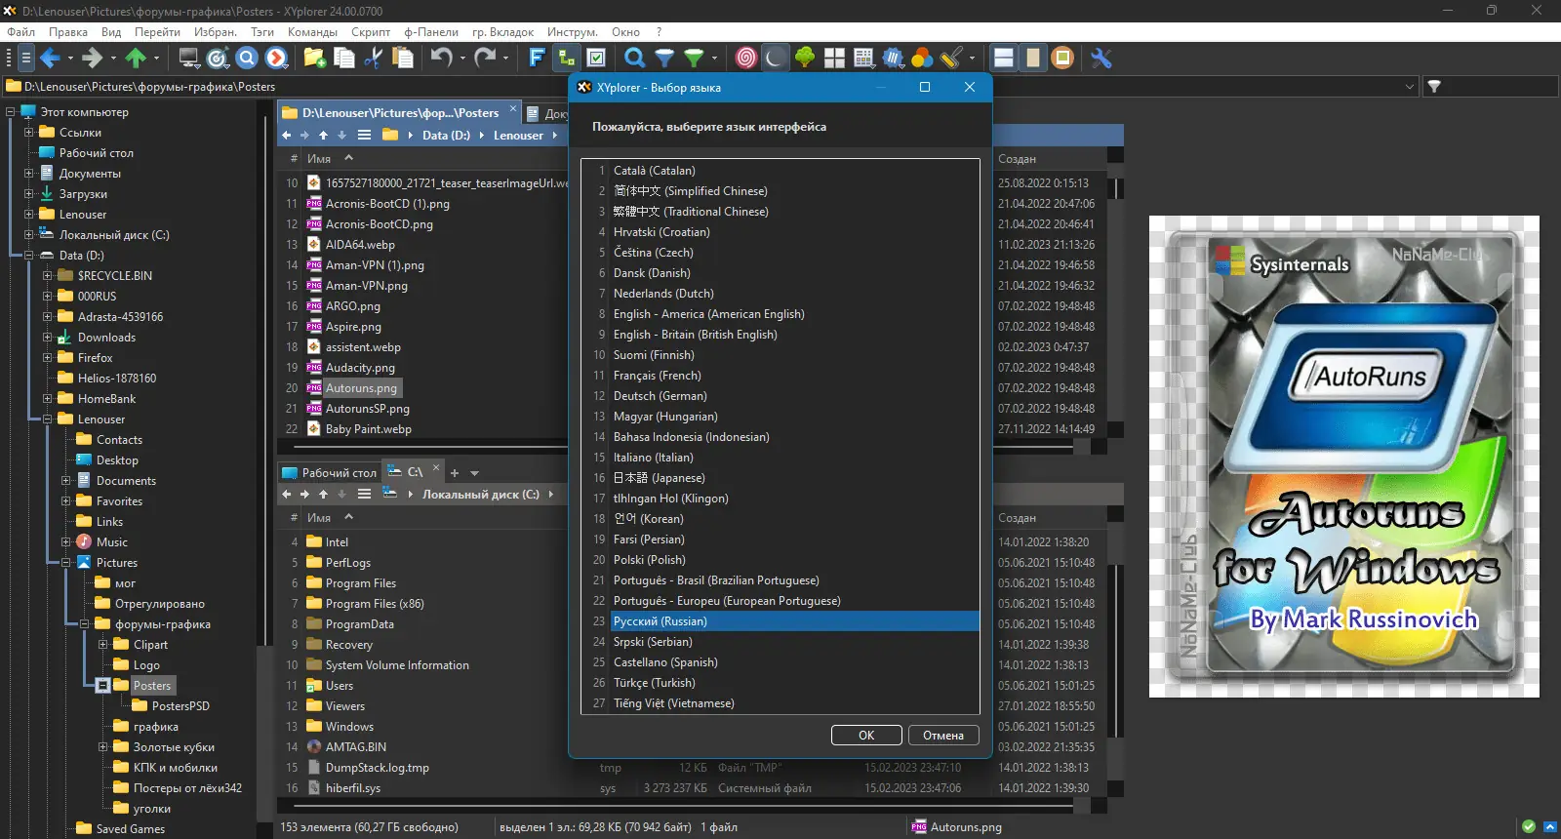Click the wrench Configuration icon
1561x839 pixels.
point(1101,59)
